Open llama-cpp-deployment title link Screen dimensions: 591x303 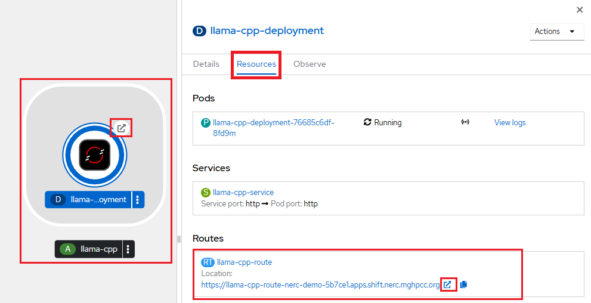point(267,30)
